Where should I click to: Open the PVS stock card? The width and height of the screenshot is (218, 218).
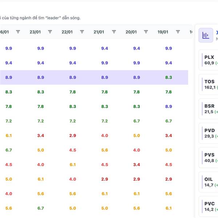pyautogui.click(x=210, y=158)
